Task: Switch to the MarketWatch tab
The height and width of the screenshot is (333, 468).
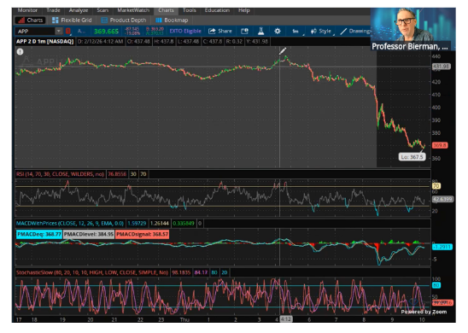Action: point(133,10)
